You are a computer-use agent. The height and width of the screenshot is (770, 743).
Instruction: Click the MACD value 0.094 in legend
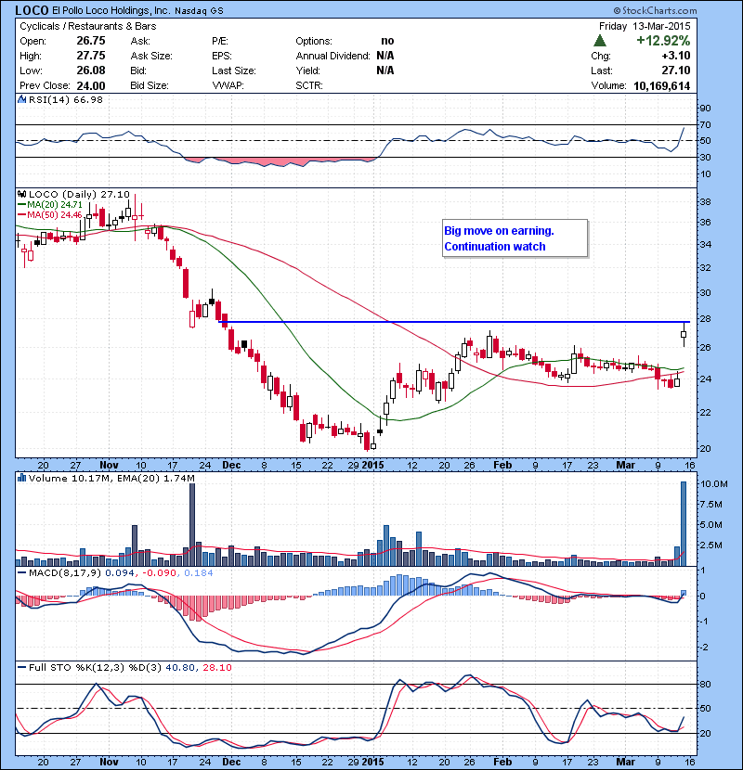[122, 572]
